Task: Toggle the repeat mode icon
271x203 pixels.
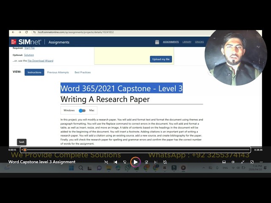Action: [165, 162]
